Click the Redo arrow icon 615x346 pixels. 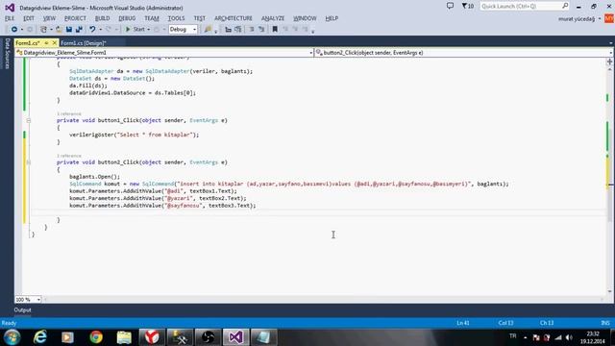[109, 30]
